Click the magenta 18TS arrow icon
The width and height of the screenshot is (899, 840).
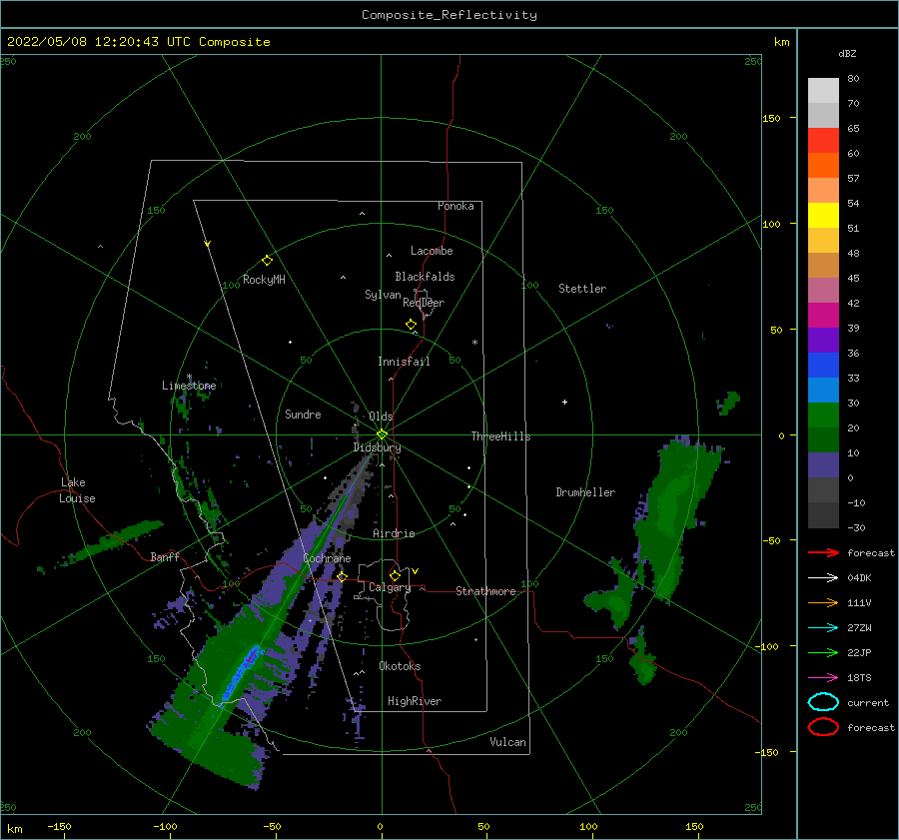(x=823, y=678)
